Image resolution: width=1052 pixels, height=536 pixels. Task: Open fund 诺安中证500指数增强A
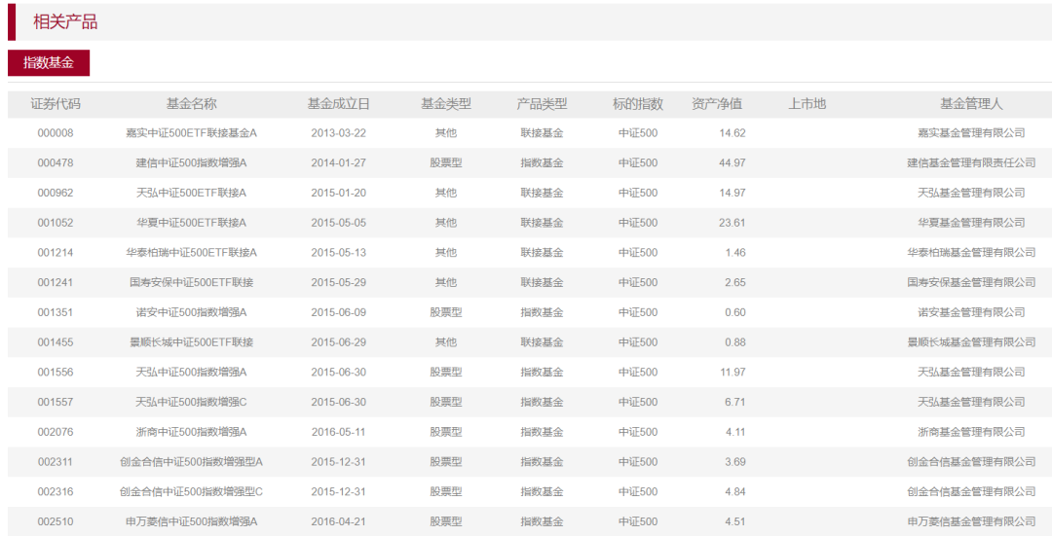click(x=191, y=312)
